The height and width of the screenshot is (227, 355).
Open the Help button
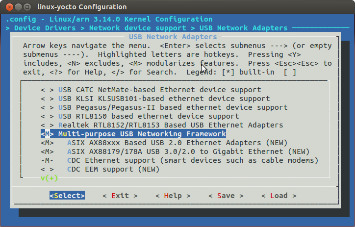coord(173,196)
